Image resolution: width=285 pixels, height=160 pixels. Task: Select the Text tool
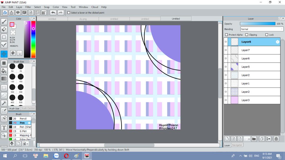pos(4,128)
